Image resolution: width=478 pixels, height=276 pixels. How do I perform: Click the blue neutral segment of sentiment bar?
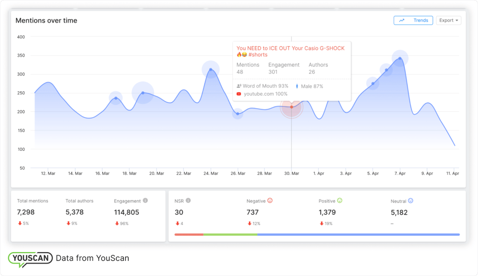pyautogui.click(x=358, y=234)
